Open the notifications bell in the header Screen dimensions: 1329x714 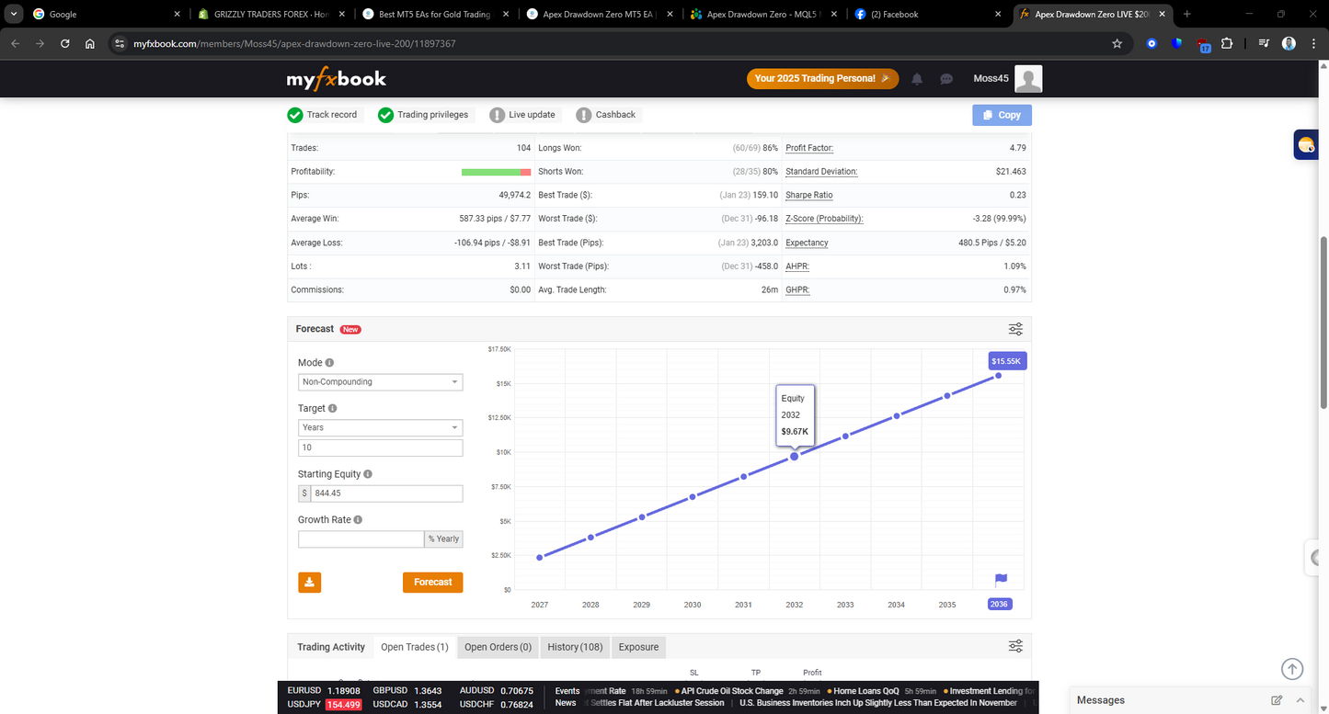[x=916, y=79]
